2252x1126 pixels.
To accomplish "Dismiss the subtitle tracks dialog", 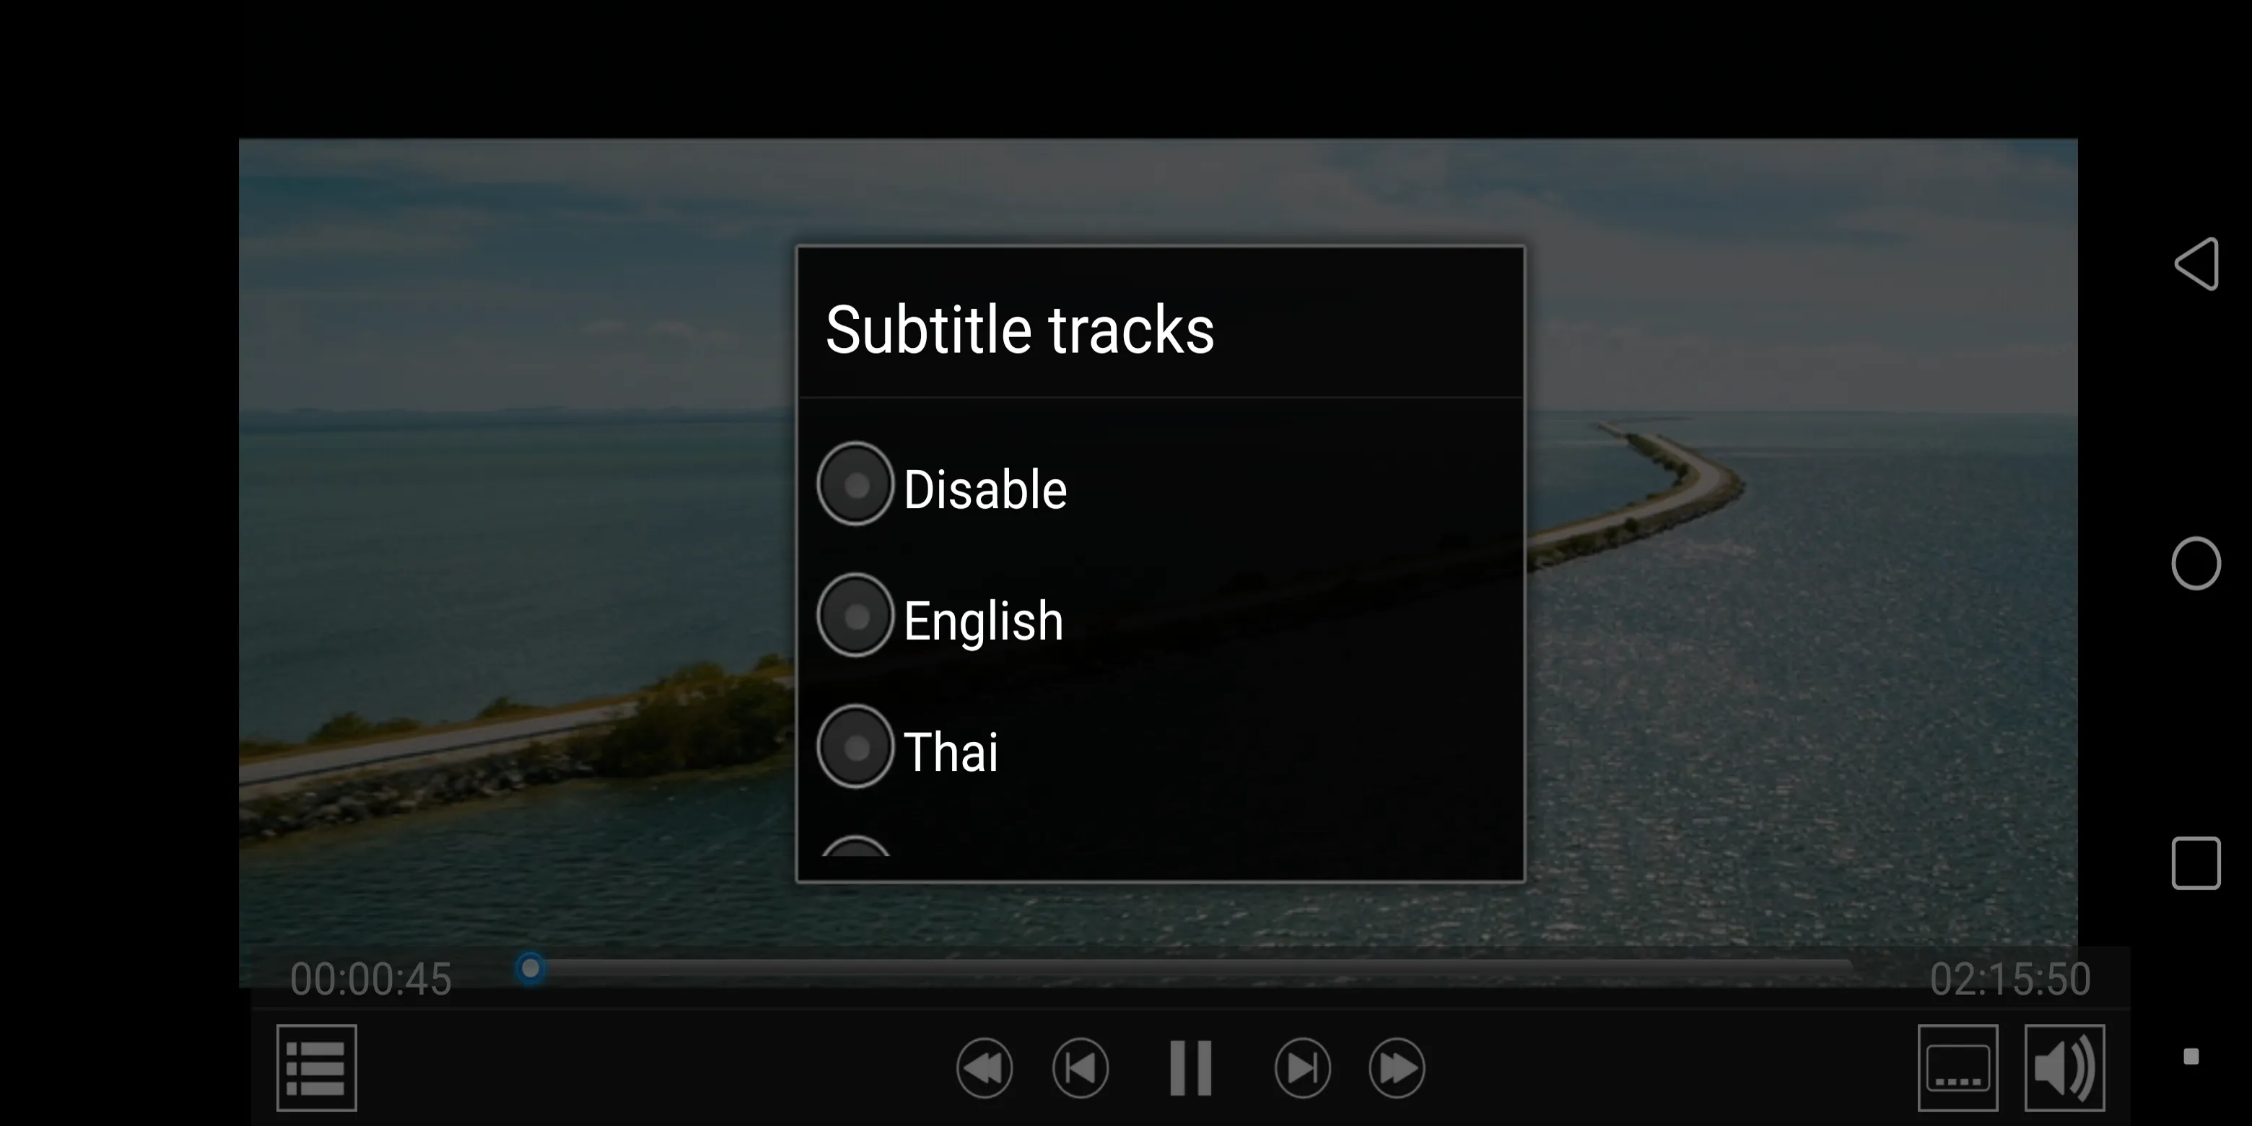I will point(431,575).
